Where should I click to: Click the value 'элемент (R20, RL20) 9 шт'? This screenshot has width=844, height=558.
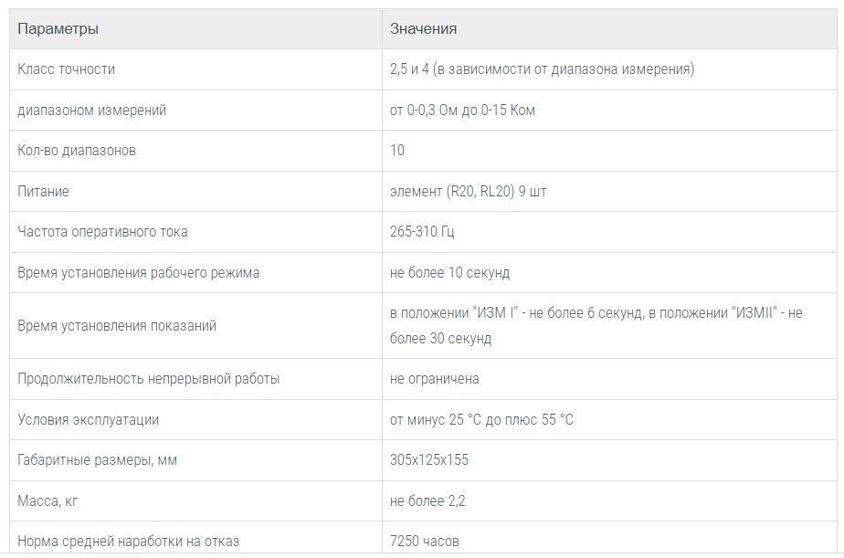469,192
